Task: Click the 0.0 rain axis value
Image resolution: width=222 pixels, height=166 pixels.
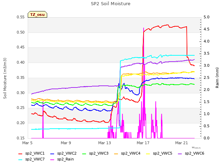Action: coord(206,138)
